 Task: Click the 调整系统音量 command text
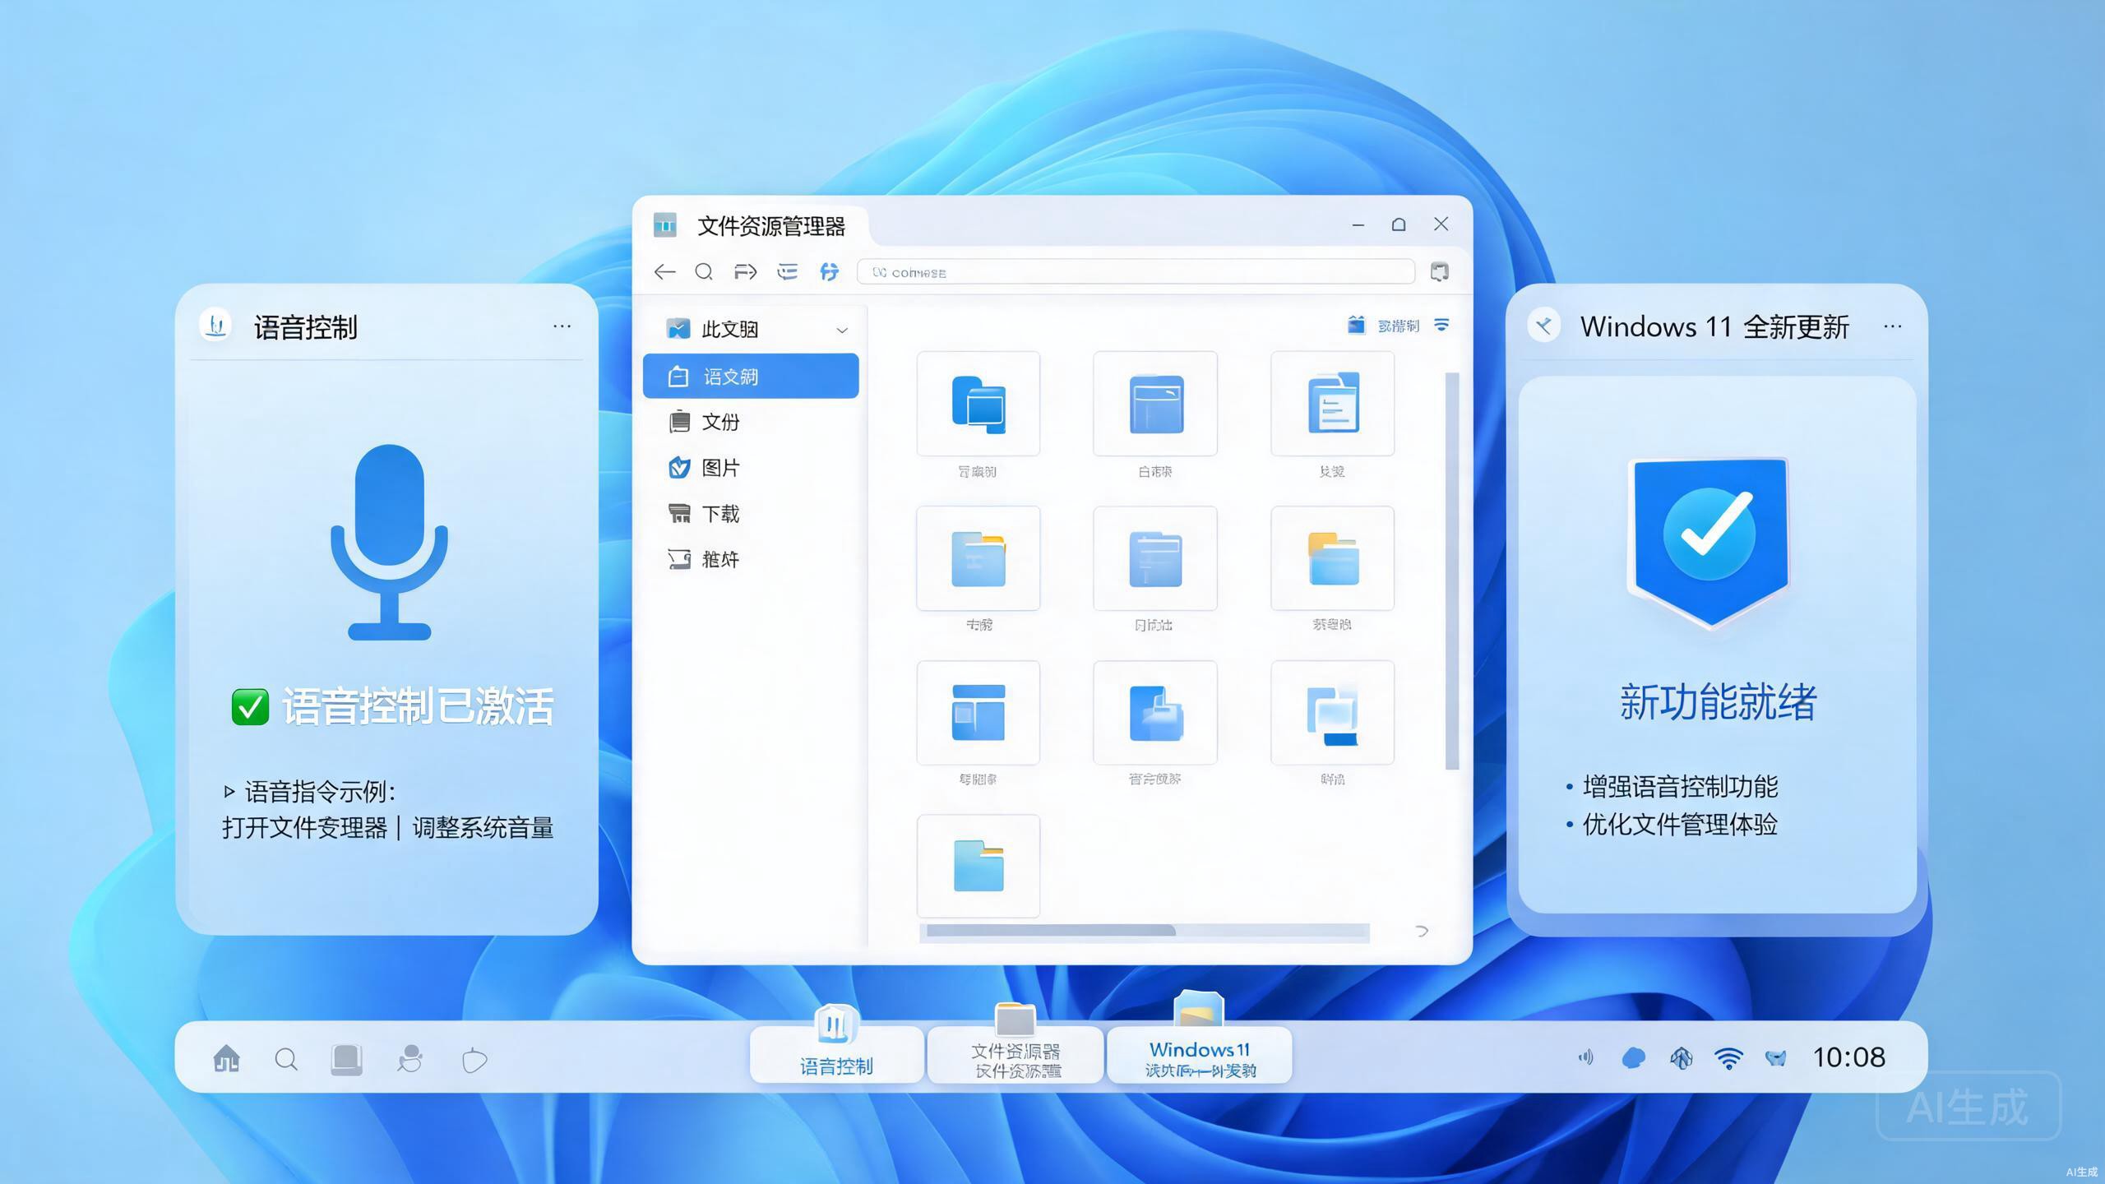pos(483,828)
